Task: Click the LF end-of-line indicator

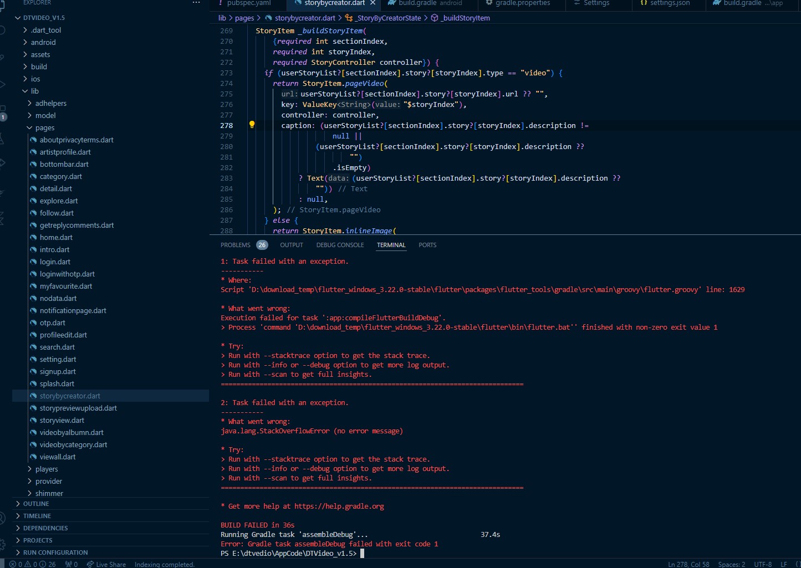Action: point(784,564)
